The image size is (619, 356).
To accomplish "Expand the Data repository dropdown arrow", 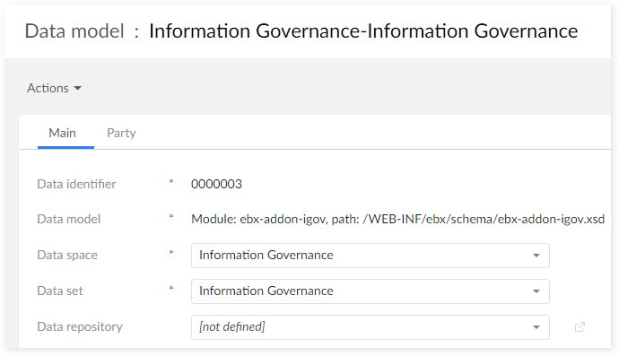I will (536, 327).
